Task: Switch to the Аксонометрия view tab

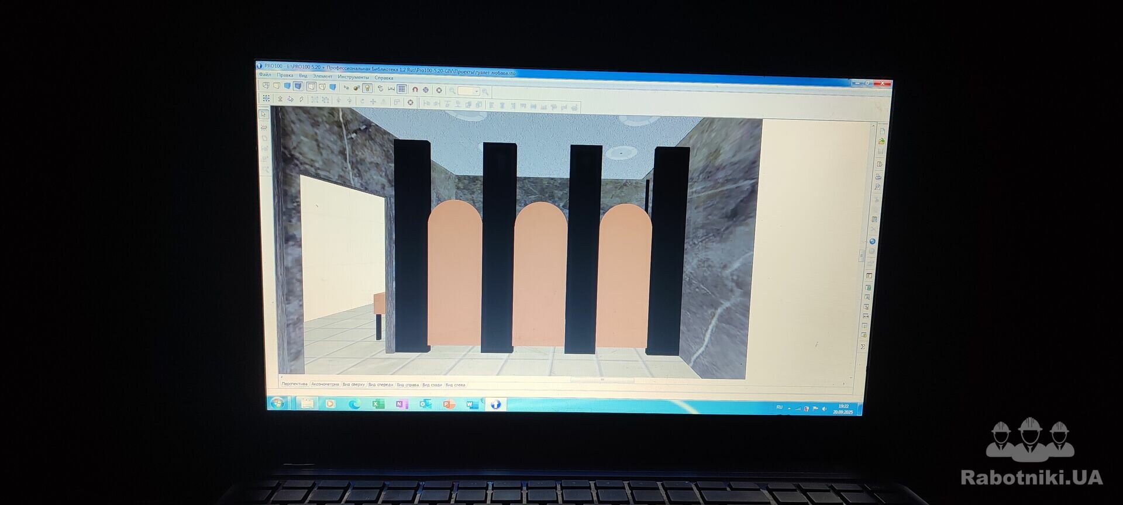Action: (325, 385)
